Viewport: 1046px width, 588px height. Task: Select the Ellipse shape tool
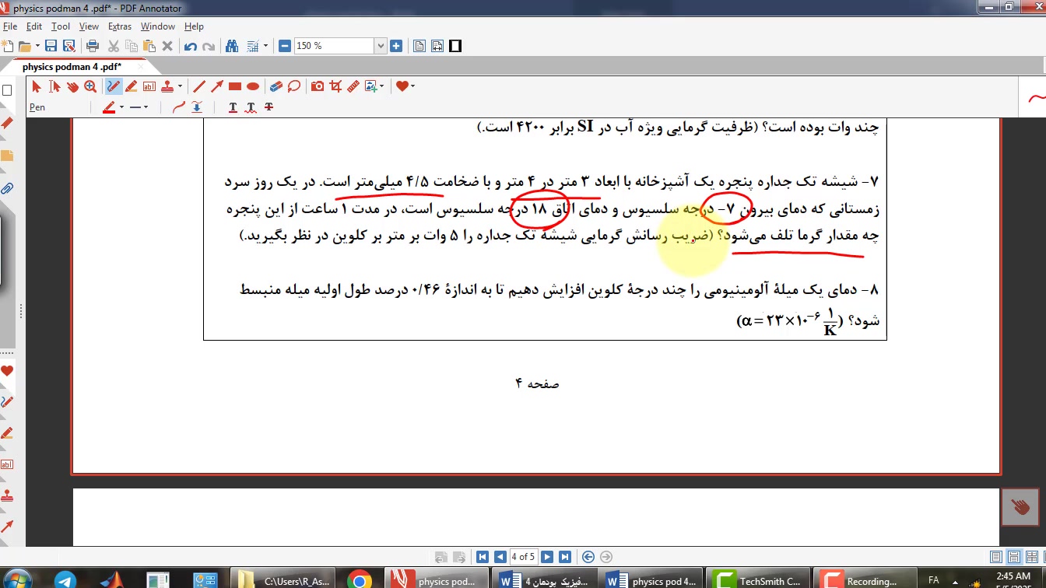[253, 86]
